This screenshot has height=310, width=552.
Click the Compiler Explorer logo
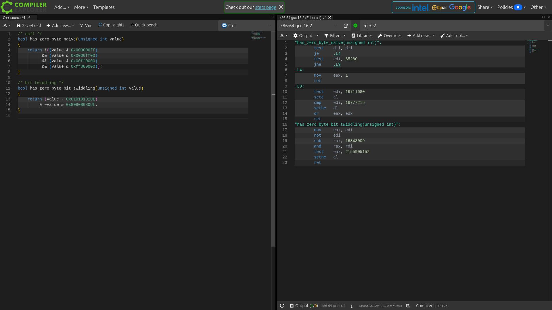click(24, 7)
